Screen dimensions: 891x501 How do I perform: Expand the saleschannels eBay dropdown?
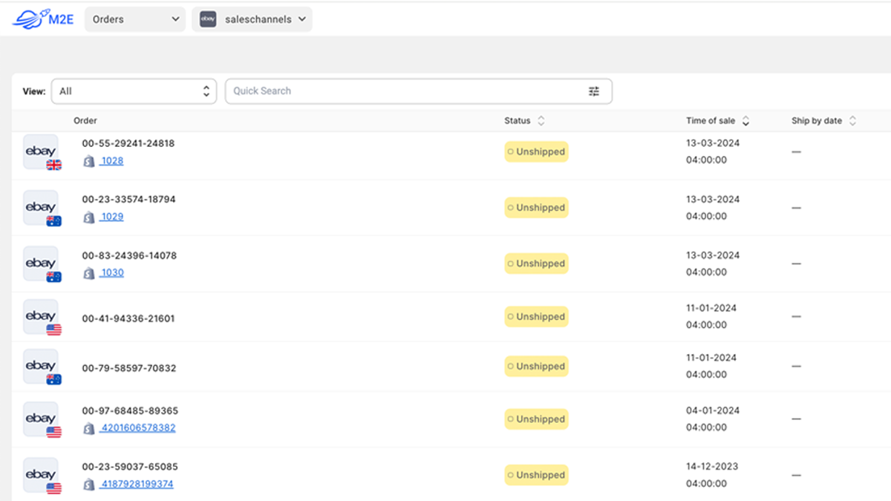click(x=252, y=19)
